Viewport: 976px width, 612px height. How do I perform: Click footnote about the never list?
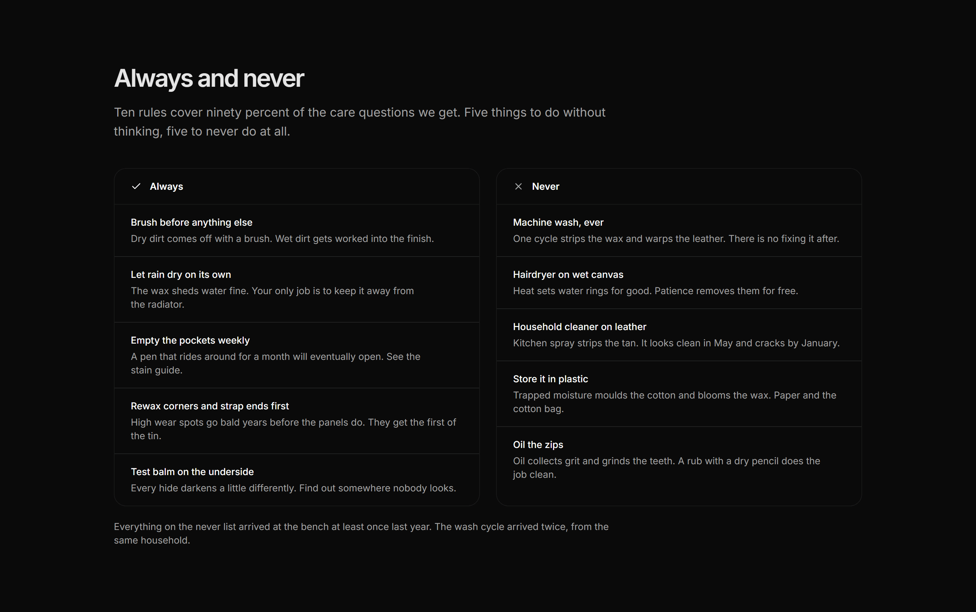point(361,533)
